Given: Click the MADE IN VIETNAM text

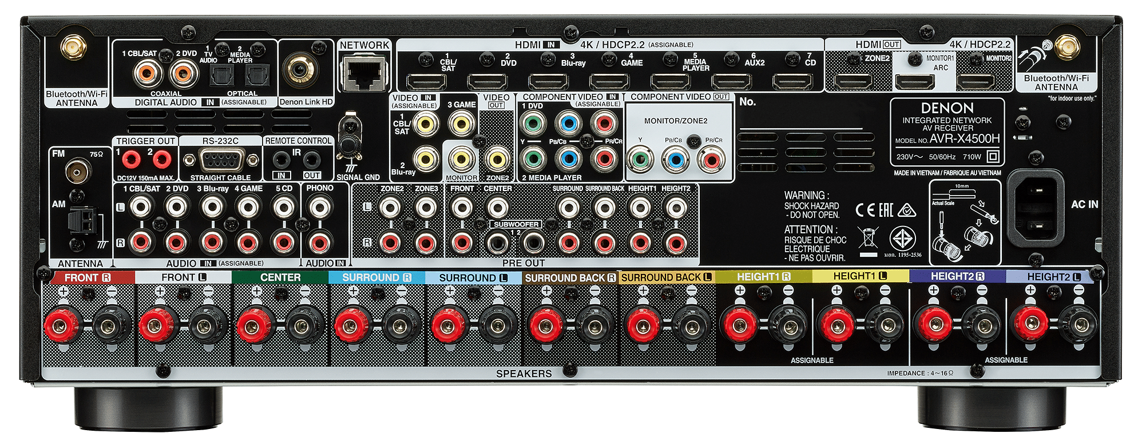Looking at the screenshot, I should (947, 173).
